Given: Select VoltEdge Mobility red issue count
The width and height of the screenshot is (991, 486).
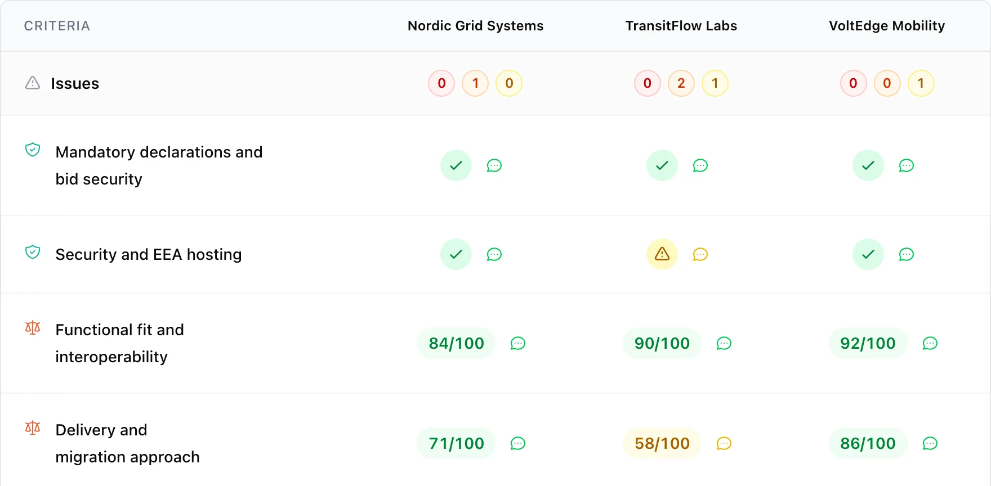Looking at the screenshot, I should click(854, 83).
